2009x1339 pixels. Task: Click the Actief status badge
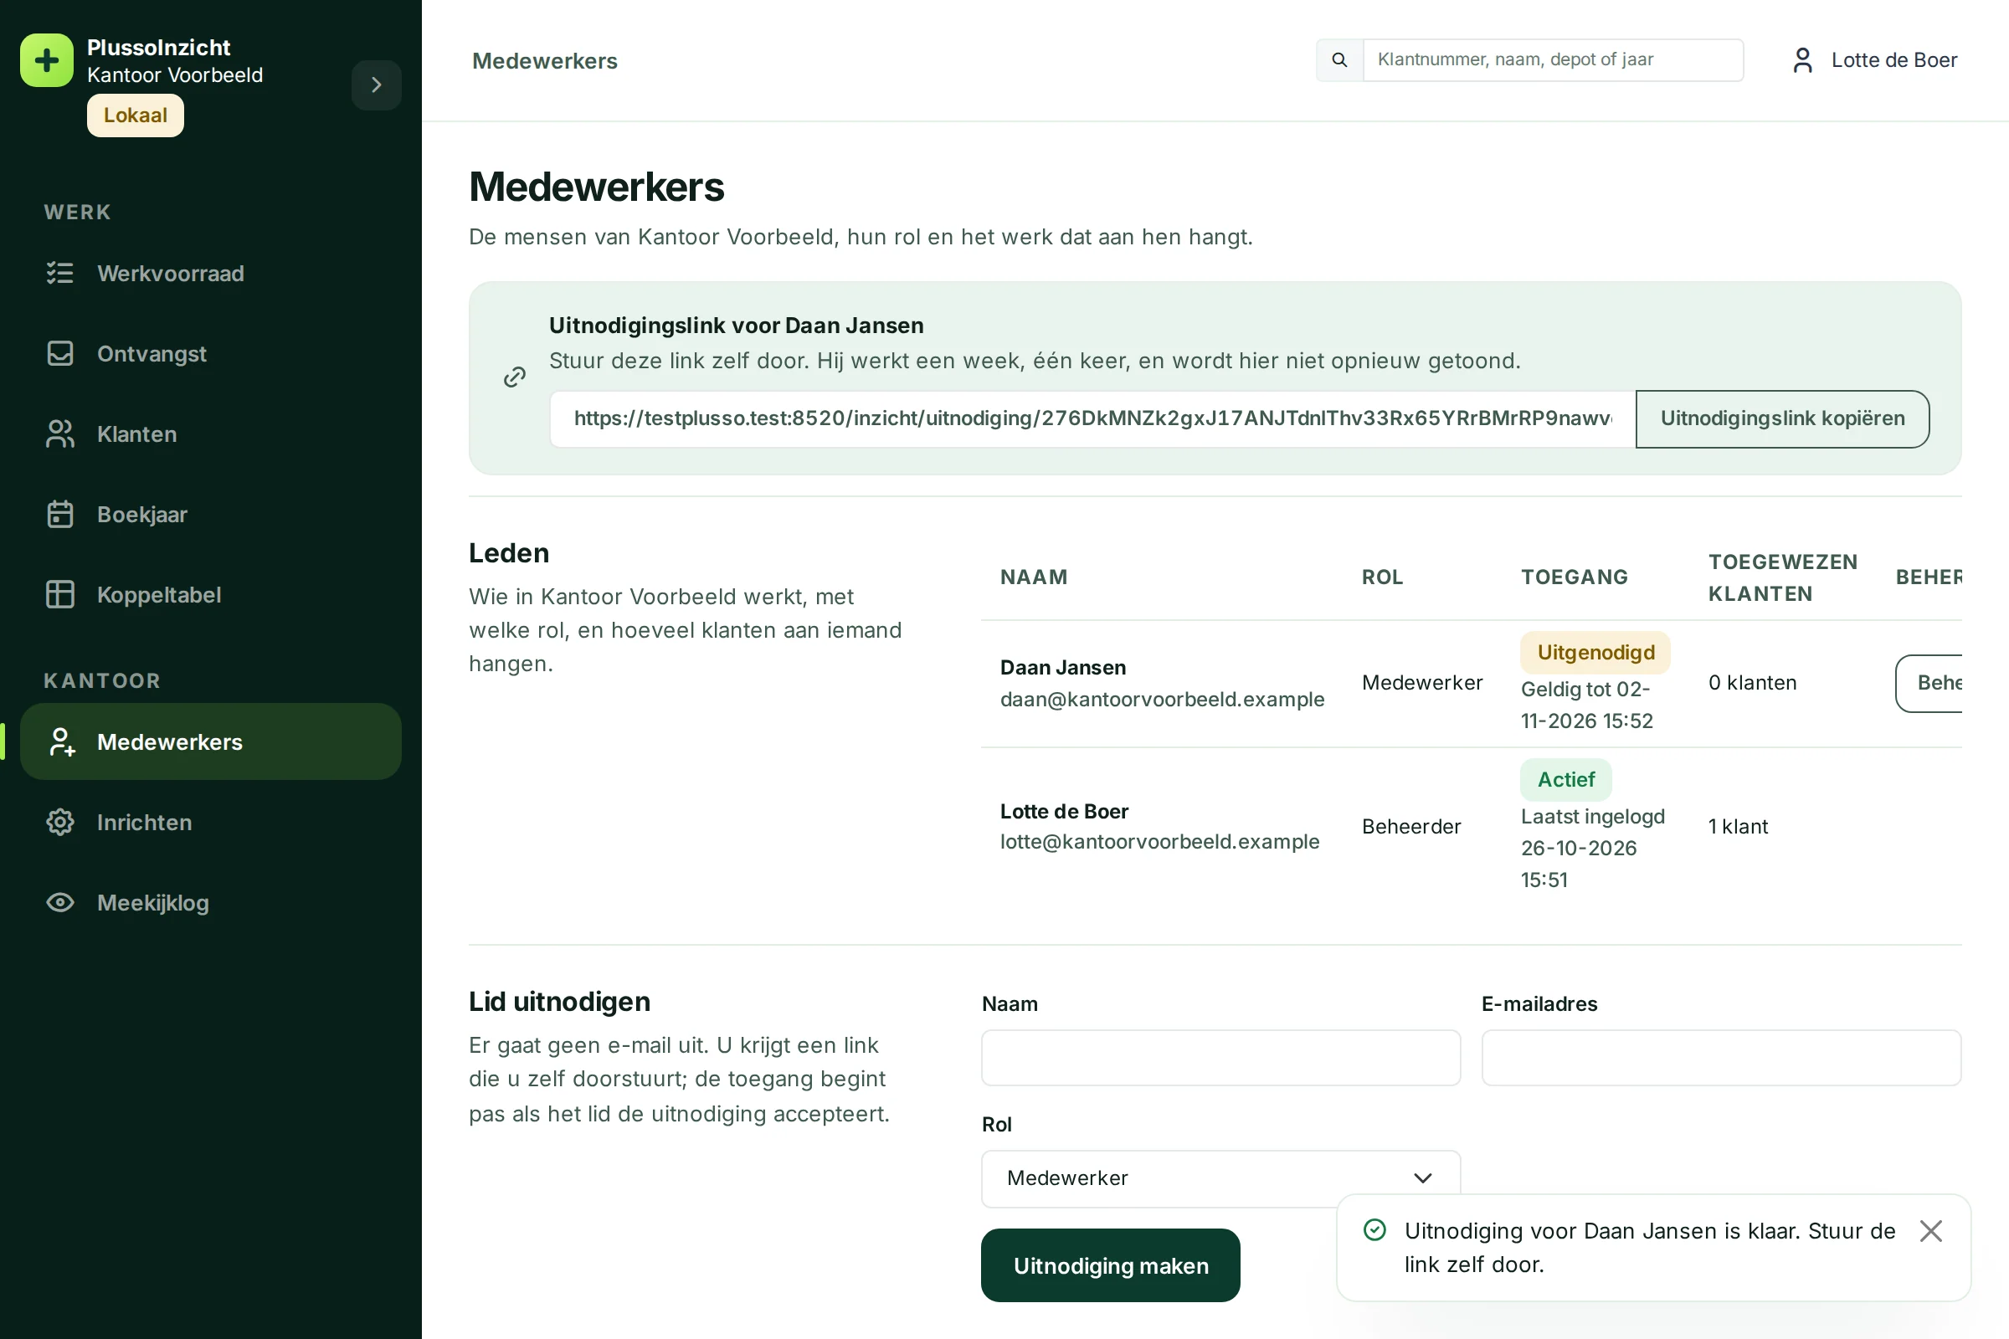pyautogui.click(x=1565, y=780)
